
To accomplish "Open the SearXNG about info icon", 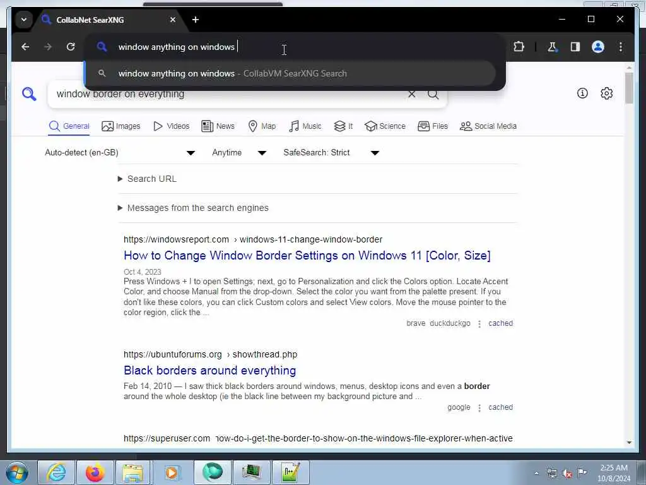I will pos(582,93).
